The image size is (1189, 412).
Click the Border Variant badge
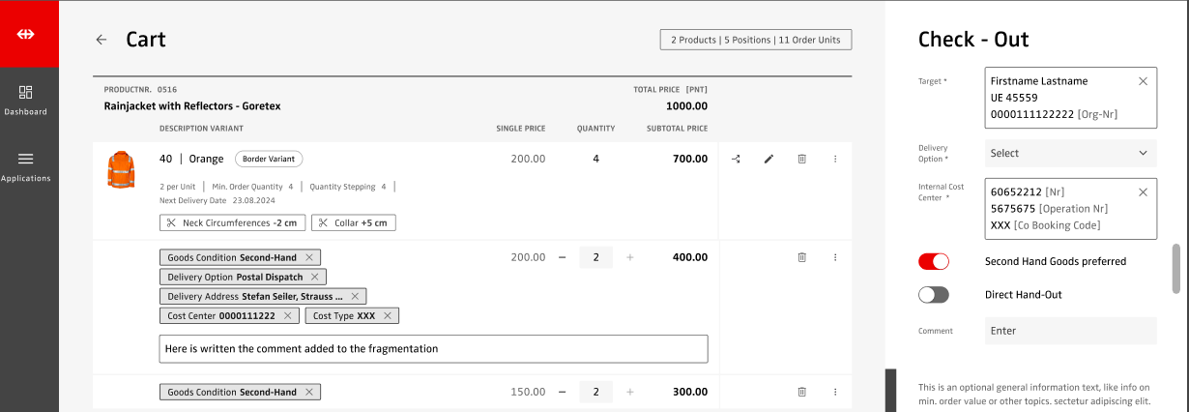(x=269, y=159)
